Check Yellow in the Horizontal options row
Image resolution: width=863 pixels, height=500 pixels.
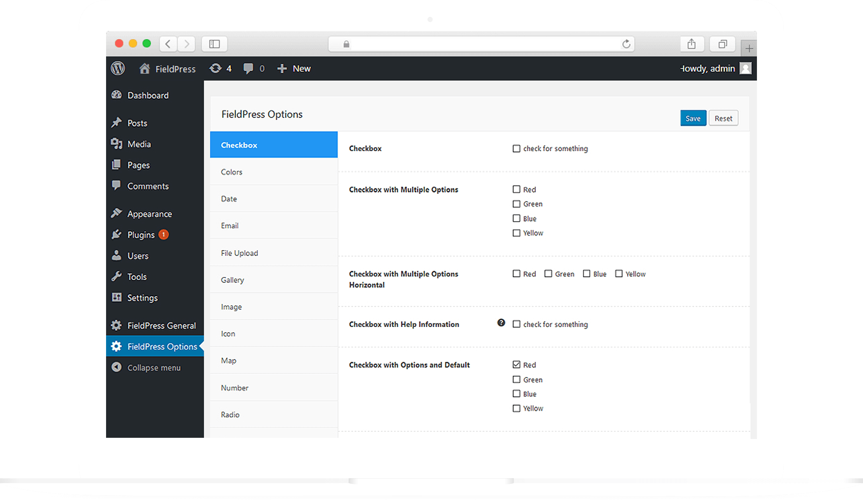(x=619, y=274)
